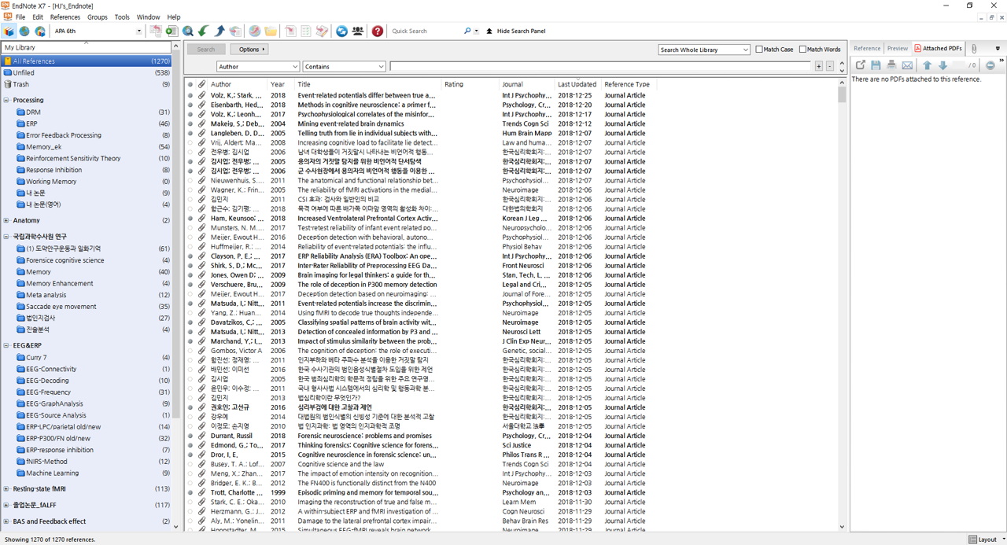Click the Print PDF icon
The width and height of the screenshot is (1007, 545).
[891, 65]
